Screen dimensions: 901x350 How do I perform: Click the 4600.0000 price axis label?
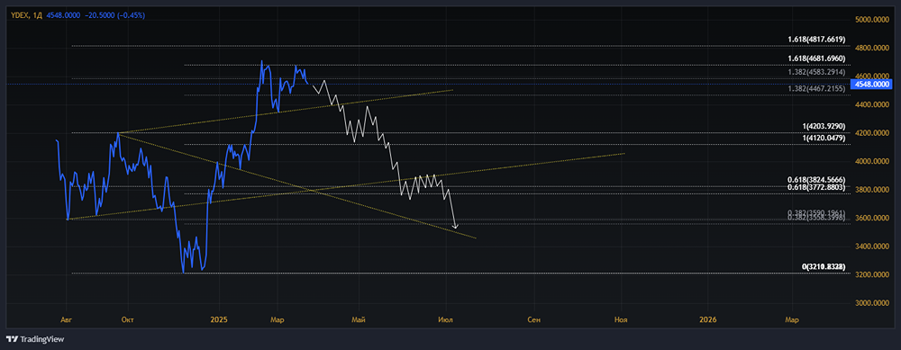tap(873, 76)
